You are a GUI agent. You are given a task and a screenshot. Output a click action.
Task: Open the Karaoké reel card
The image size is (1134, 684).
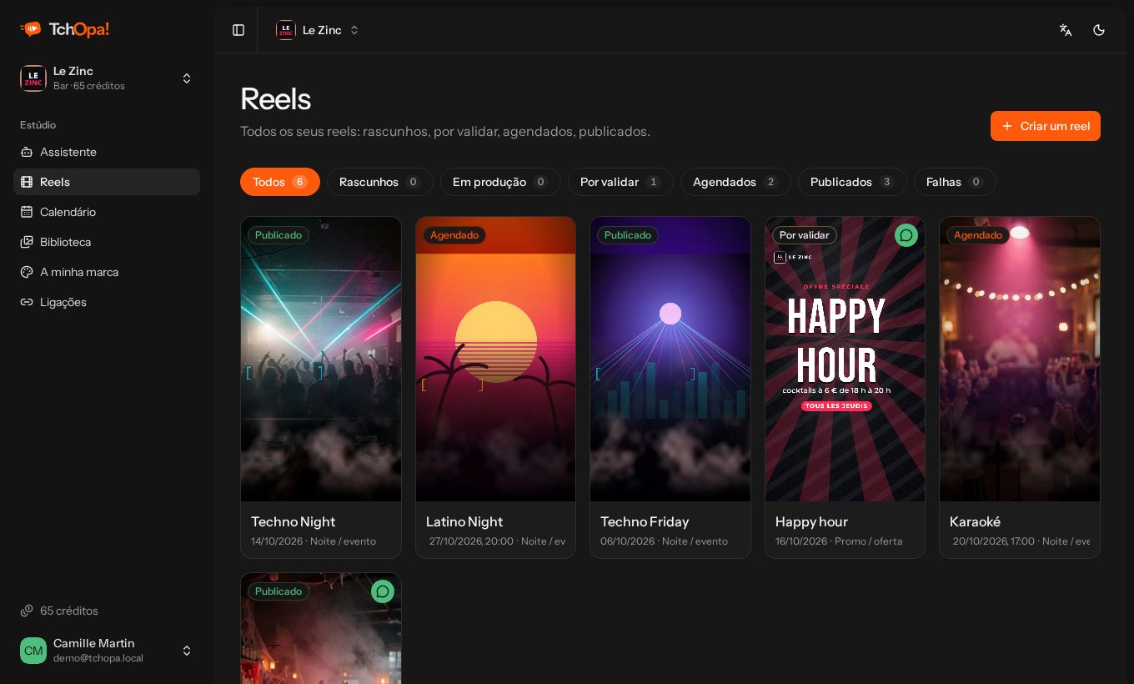1020,388
